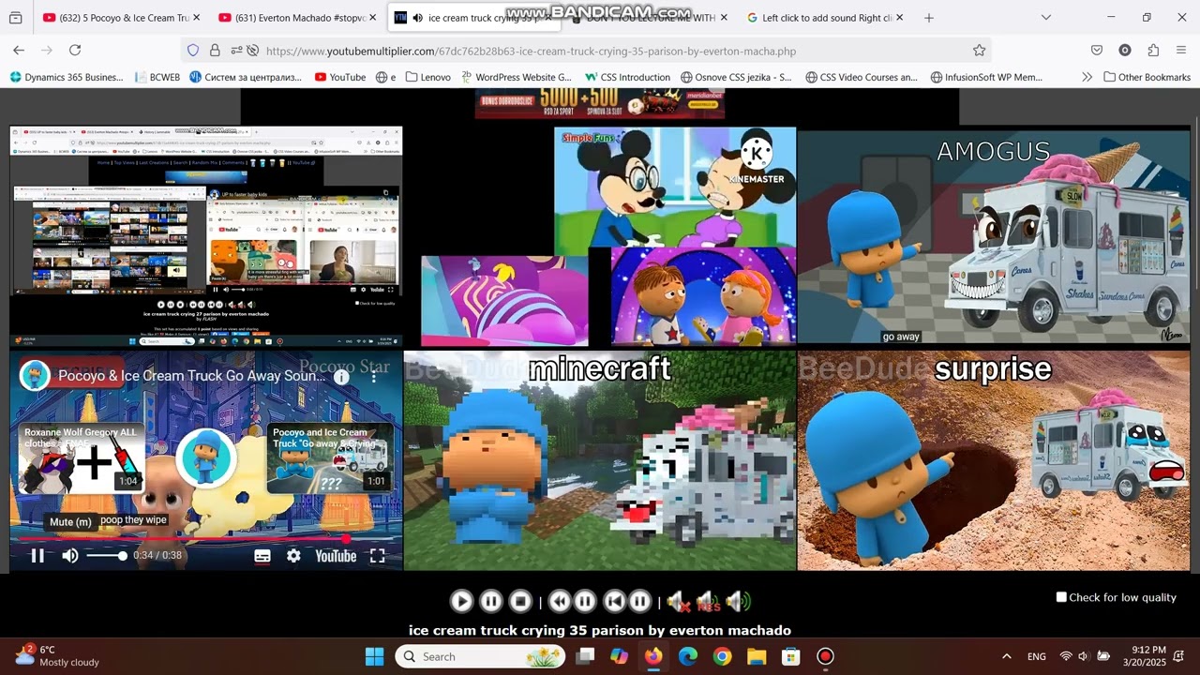Image resolution: width=1200 pixels, height=675 pixels.
Task: Open the Firefox application menu
Action: pyautogui.click(x=1181, y=51)
